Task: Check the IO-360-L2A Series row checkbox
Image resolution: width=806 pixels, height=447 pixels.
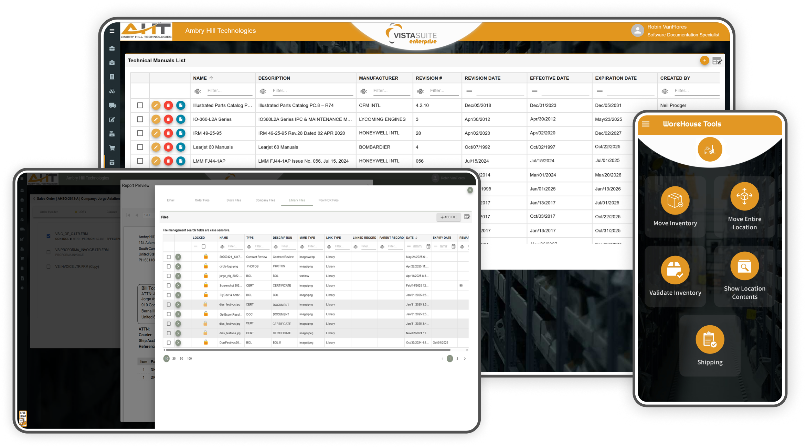Action: tap(140, 119)
